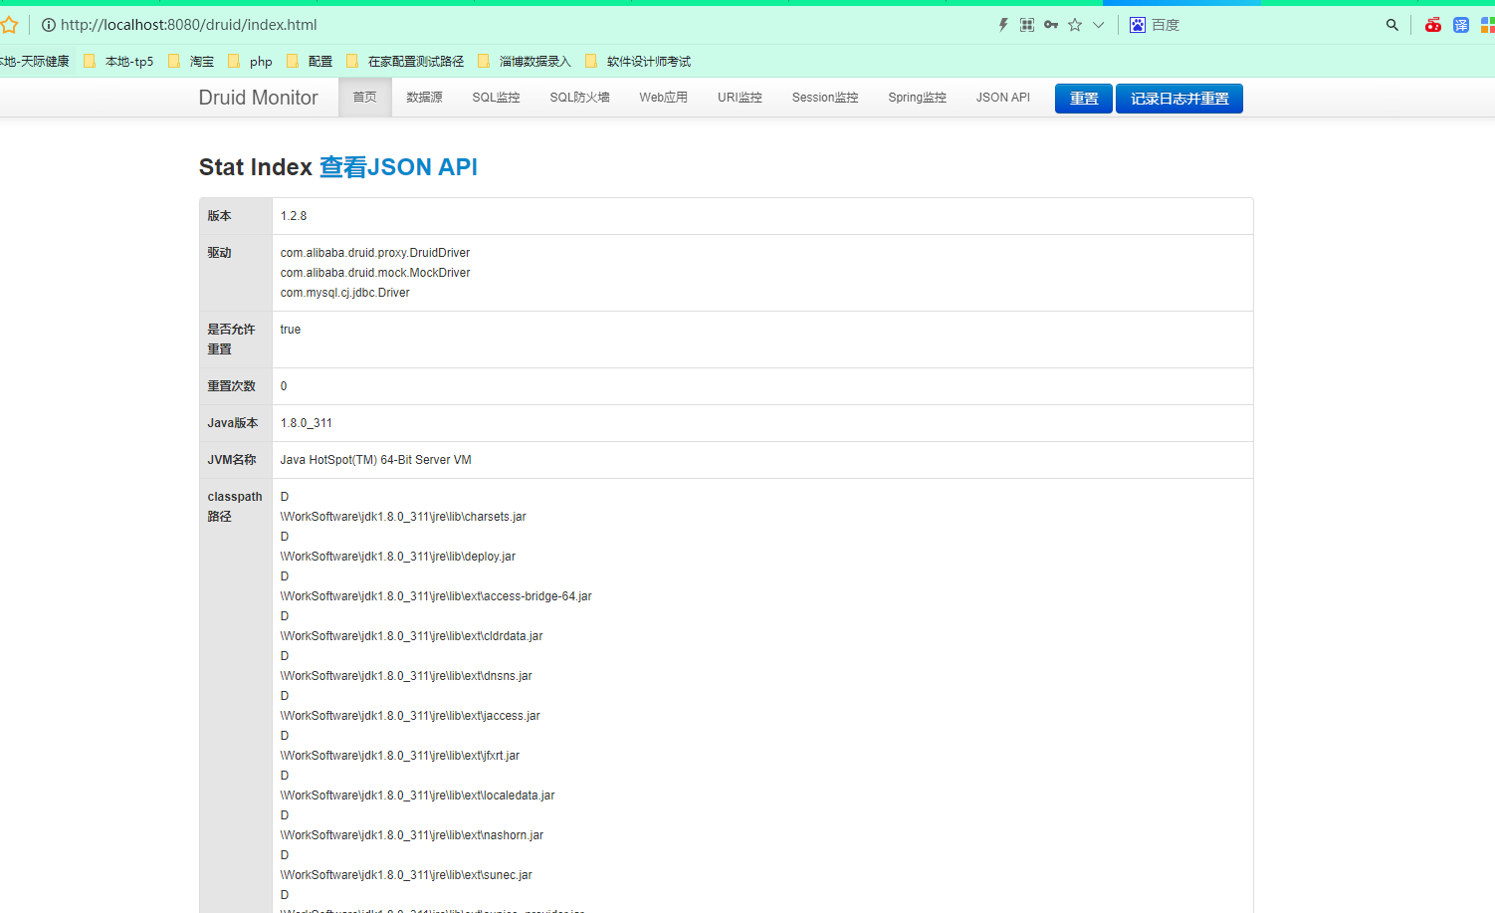Expand the address bar dropdown chevron
1495x913 pixels.
point(1099,25)
